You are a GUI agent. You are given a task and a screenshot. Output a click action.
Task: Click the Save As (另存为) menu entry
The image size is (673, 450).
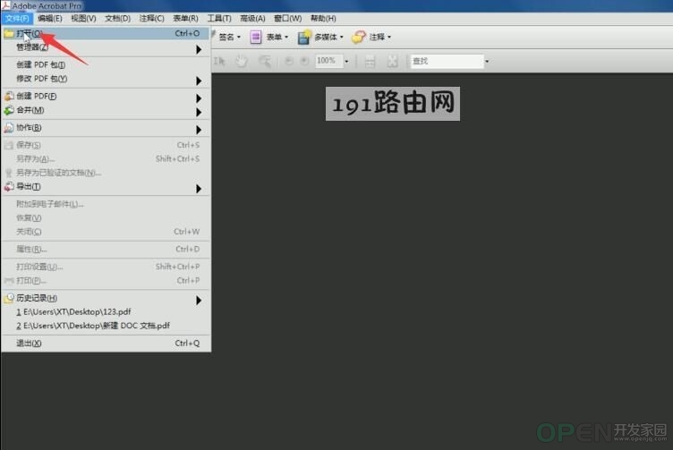coord(106,159)
